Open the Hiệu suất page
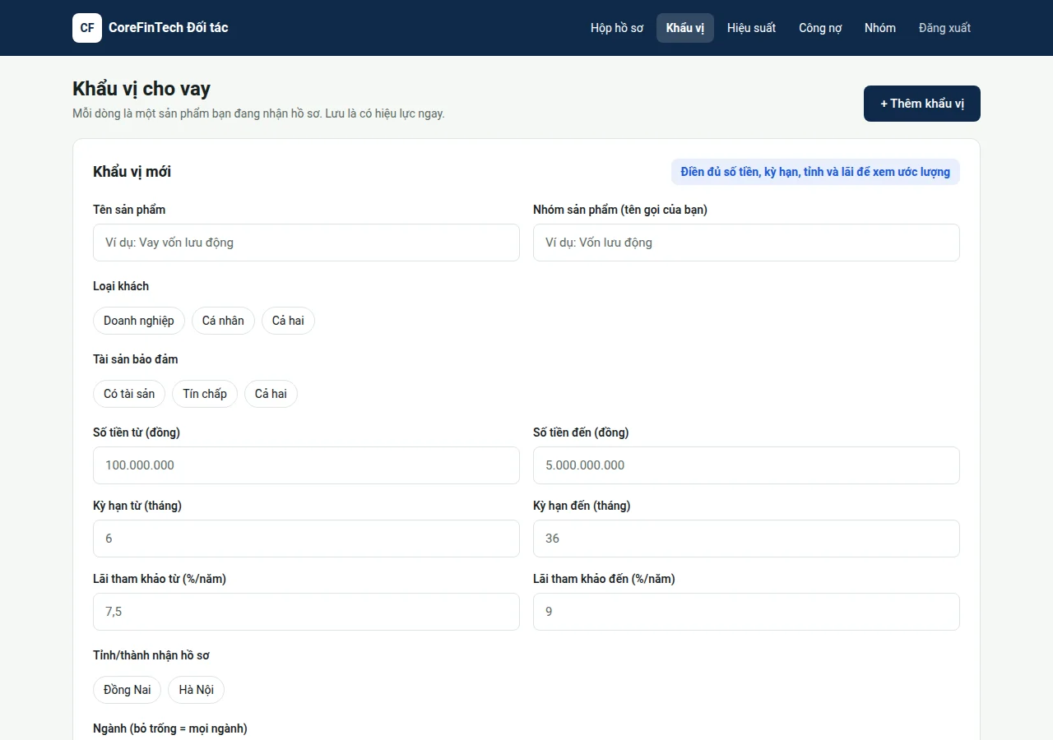 (x=751, y=28)
